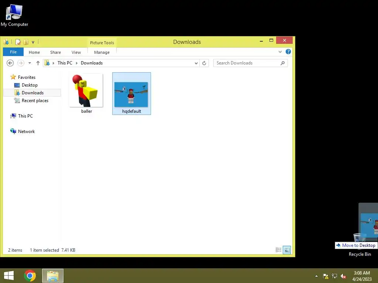Open the Help question mark icon
Viewport: 378px width, 283px height.
pyautogui.click(x=288, y=52)
